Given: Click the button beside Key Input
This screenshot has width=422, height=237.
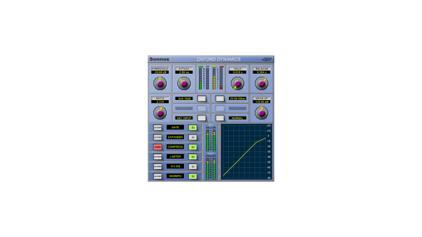Looking at the screenshot, I should tap(202, 118).
